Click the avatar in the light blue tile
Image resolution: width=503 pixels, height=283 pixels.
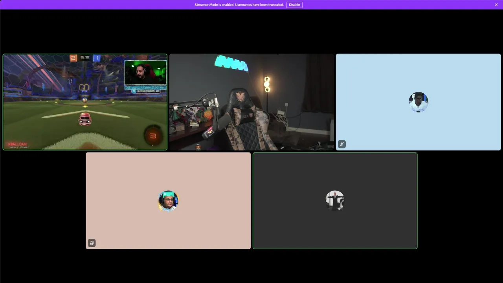[x=419, y=102]
